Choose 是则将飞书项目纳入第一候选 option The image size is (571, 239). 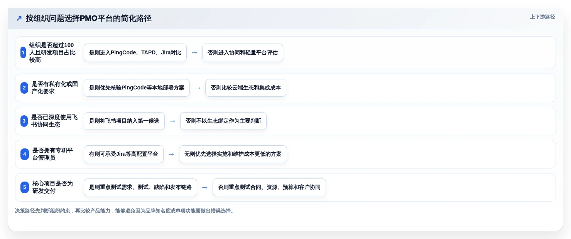[124, 121]
